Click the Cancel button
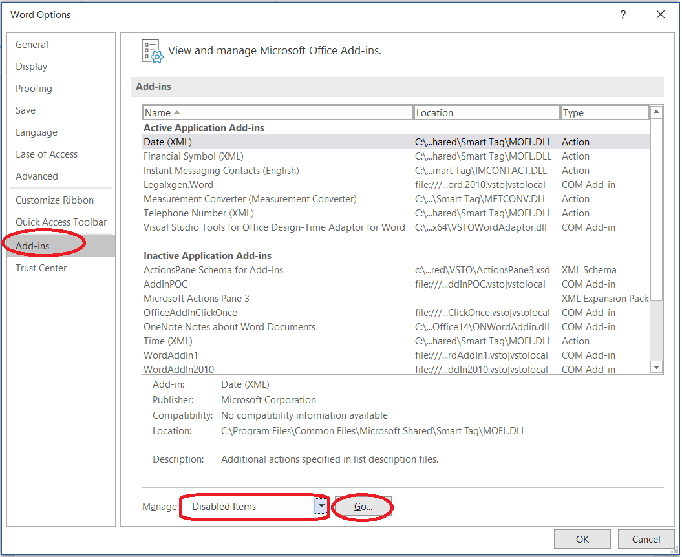The height and width of the screenshot is (557, 682). tap(646, 539)
